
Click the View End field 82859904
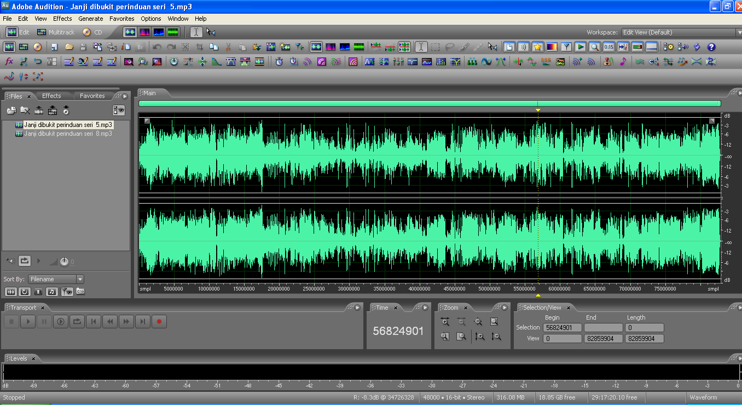tap(603, 339)
